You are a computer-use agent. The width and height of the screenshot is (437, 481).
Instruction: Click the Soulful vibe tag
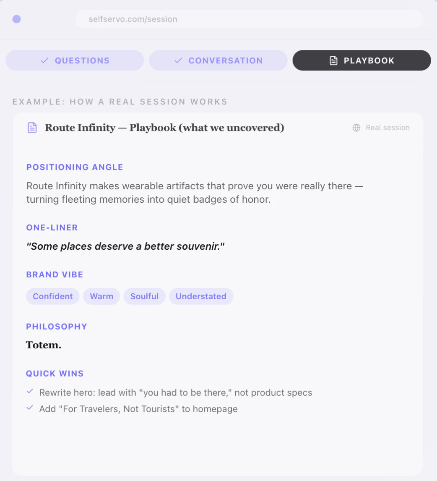pos(144,296)
